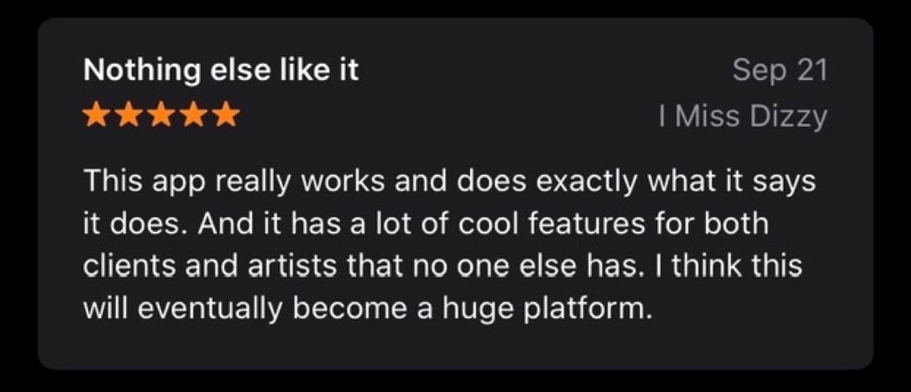Click the line beginning 'it does. And it has'
The width and height of the screenshot is (911, 392).
coord(426,224)
